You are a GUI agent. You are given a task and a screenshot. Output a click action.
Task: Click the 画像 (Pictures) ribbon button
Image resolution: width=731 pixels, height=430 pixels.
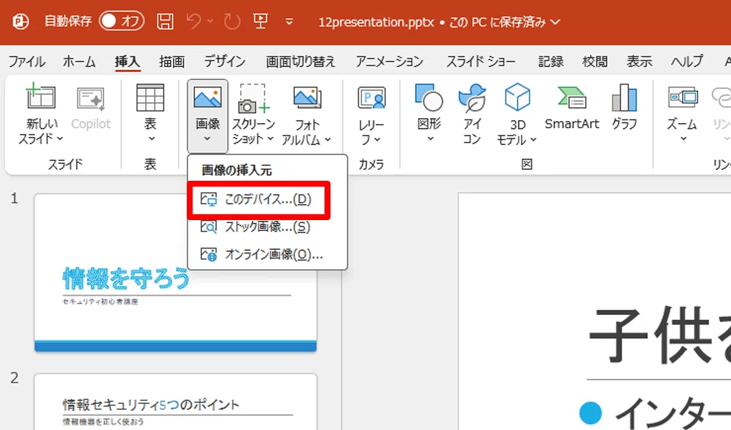pyautogui.click(x=207, y=116)
